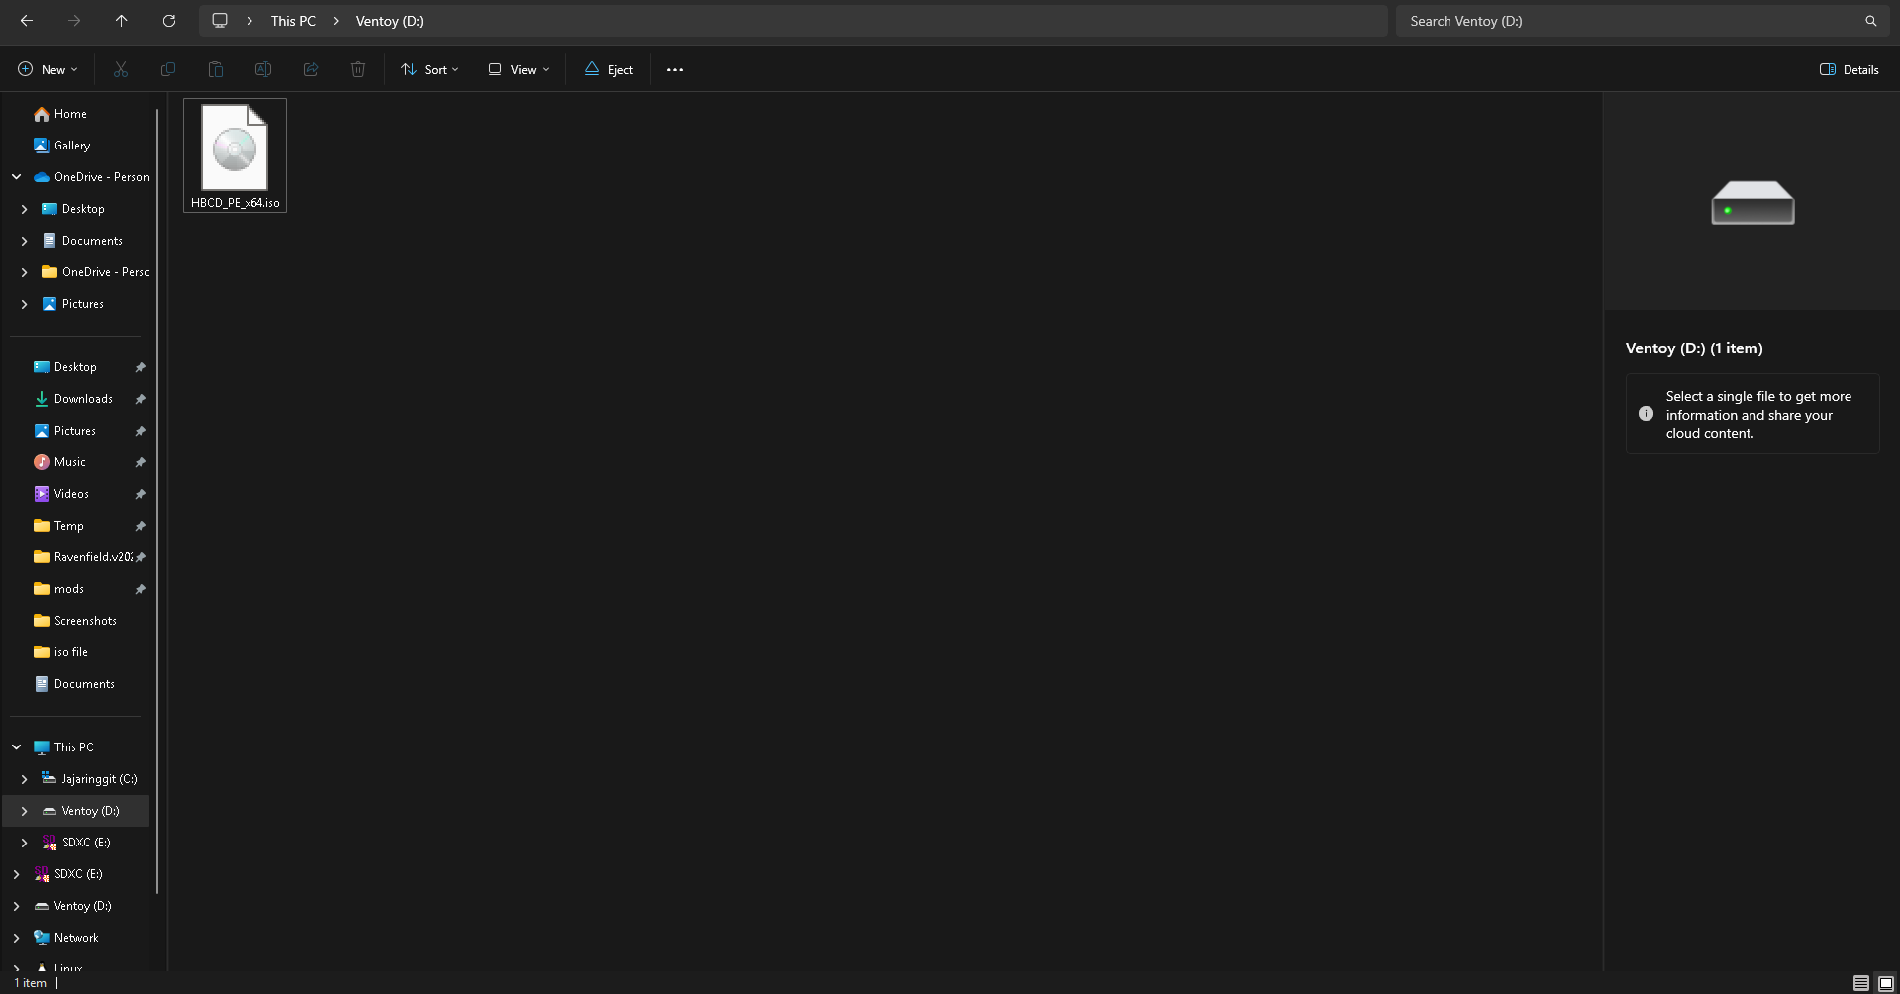1900x994 pixels.
Task: Collapse the OneDrive - Personal tree node
Action: pyautogui.click(x=17, y=177)
